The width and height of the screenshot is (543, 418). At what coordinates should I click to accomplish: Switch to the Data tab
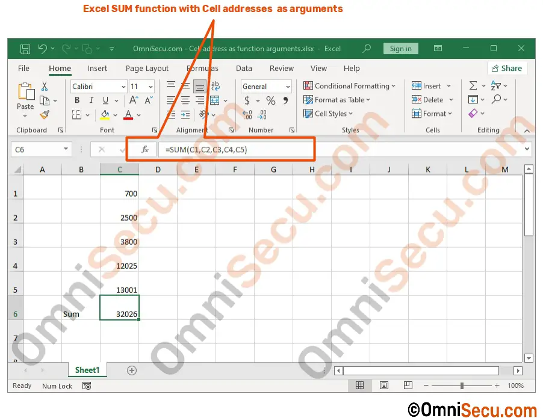pos(244,69)
